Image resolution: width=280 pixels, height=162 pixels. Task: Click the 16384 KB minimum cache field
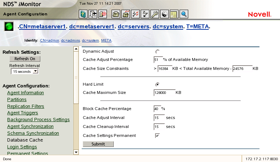(x=165, y=69)
